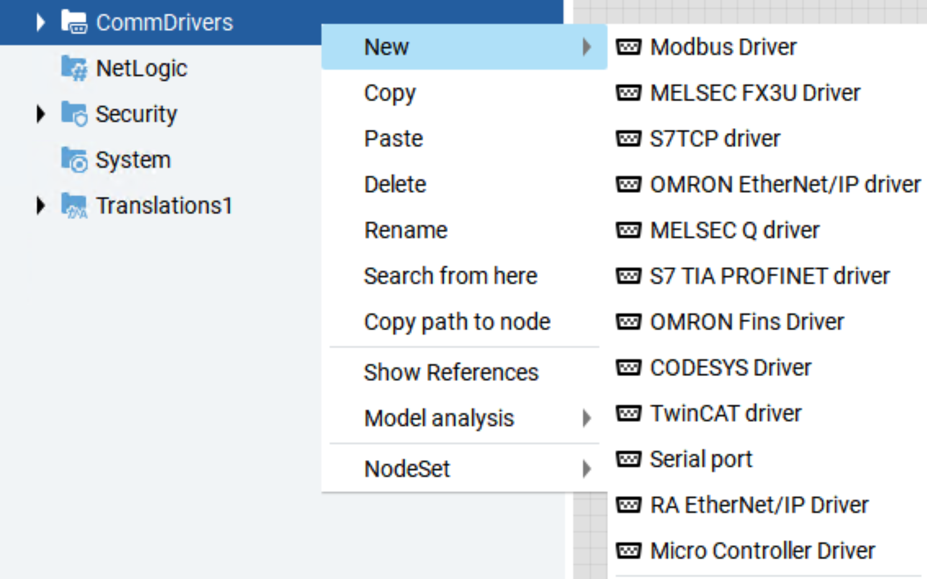Click the S7TCP driver icon
Image resolution: width=927 pixels, height=579 pixels.
click(628, 139)
